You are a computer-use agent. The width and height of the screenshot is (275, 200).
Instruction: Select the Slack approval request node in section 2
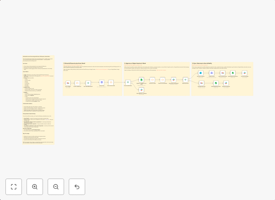(173, 80)
